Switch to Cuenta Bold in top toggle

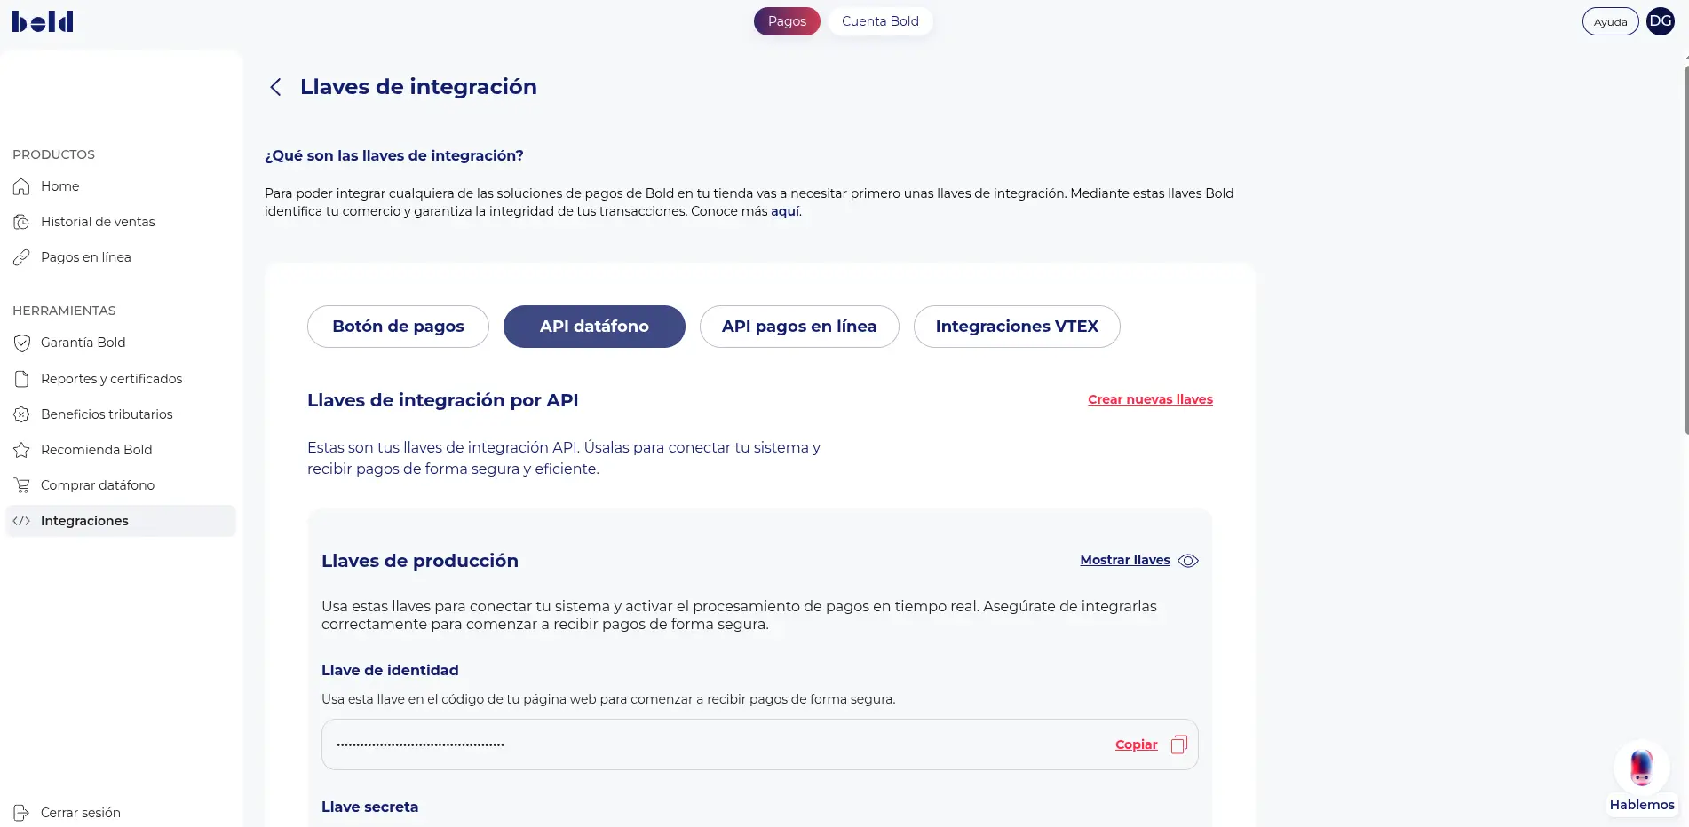[880, 21]
